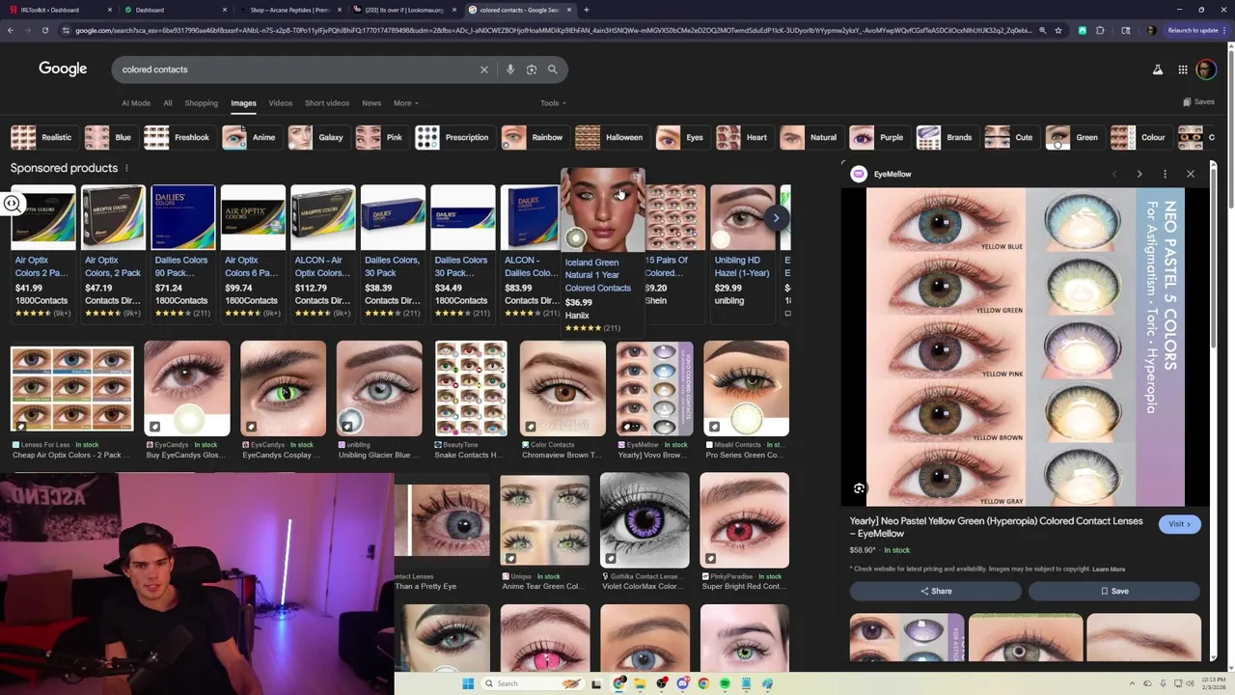Viewport: 1235px width, 695px height.
Task: Switch to the Short videos tab
Action: (327, 103)
